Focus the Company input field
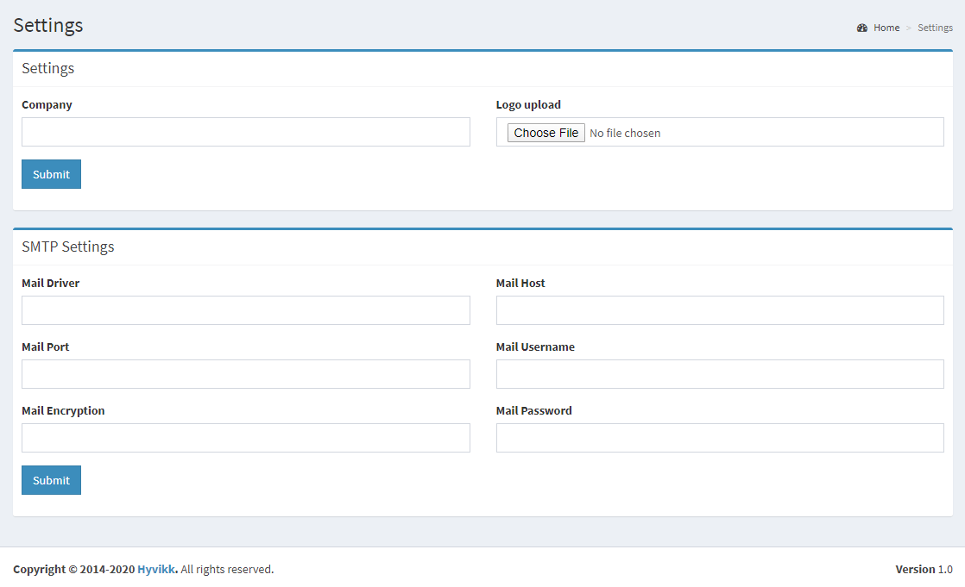Viewport: 965px width, 587px height. (245, 132)
